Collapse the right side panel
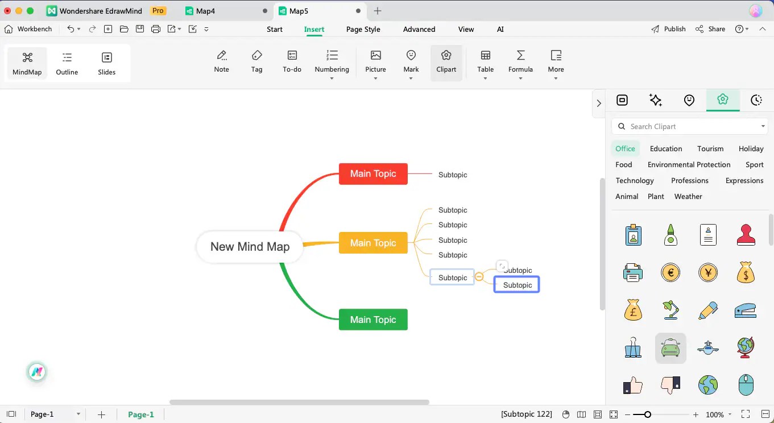Screen dimensions: 774x423 click(599, 103)
